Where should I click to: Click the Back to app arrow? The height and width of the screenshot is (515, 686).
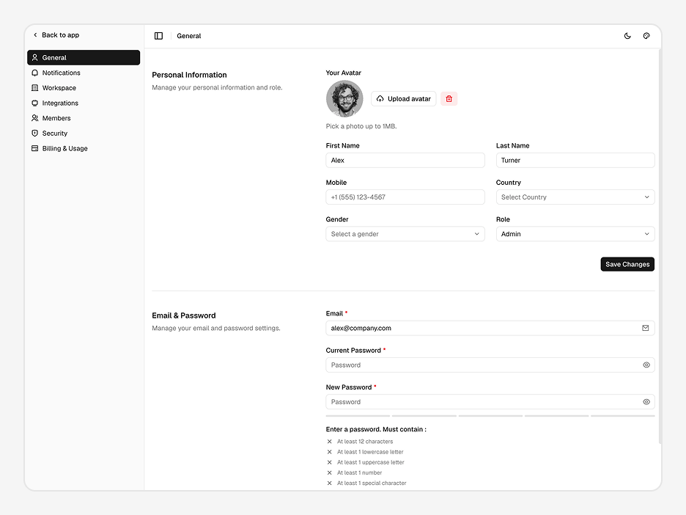(35, 35)
